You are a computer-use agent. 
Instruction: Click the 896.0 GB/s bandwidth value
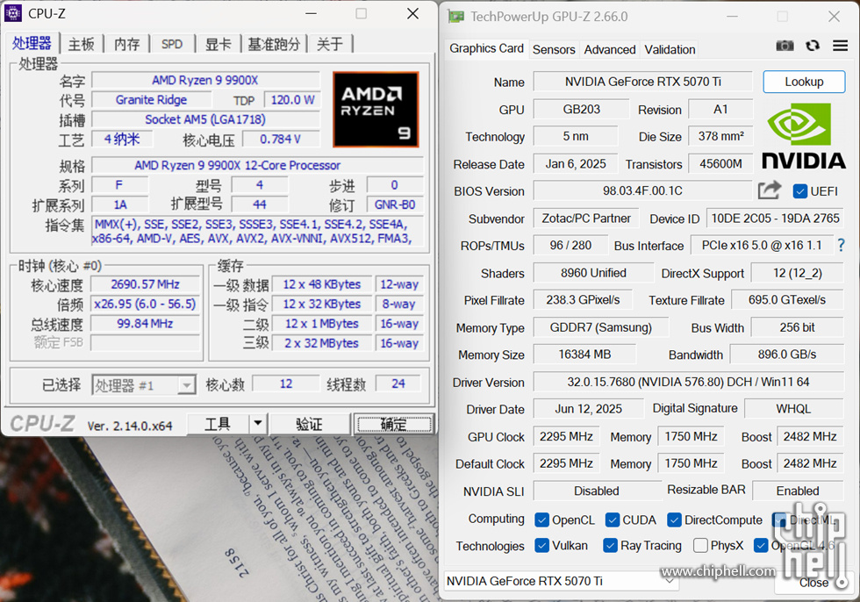pyautogui.click(x=787, y=355)
